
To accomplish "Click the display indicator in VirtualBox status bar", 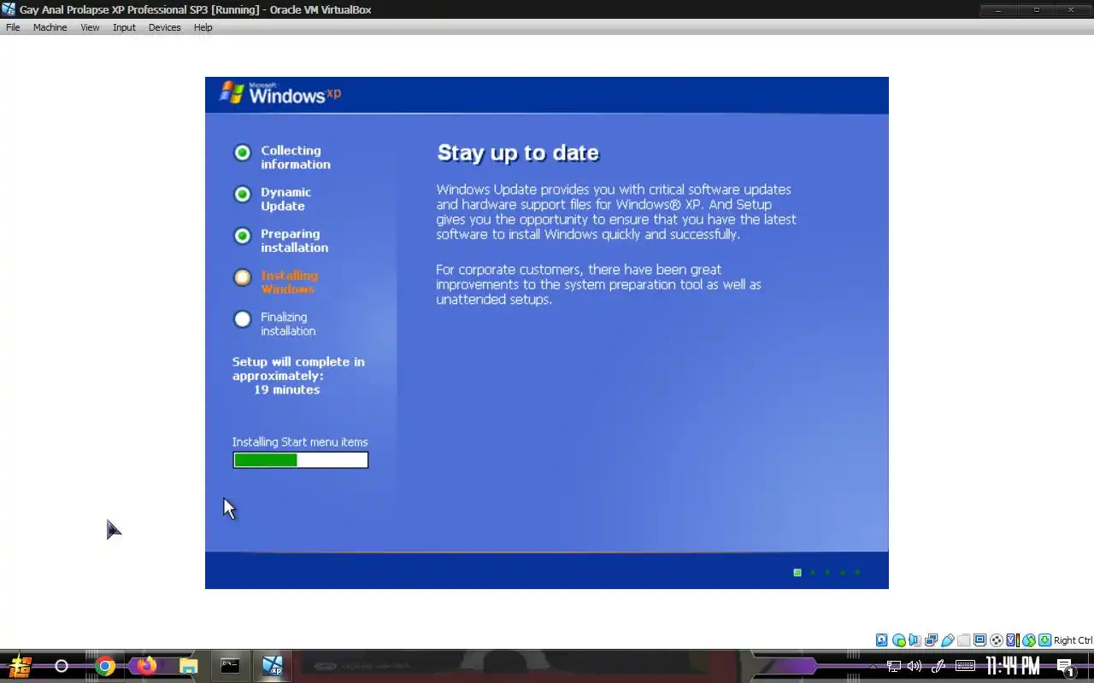I will click(980, 640).
